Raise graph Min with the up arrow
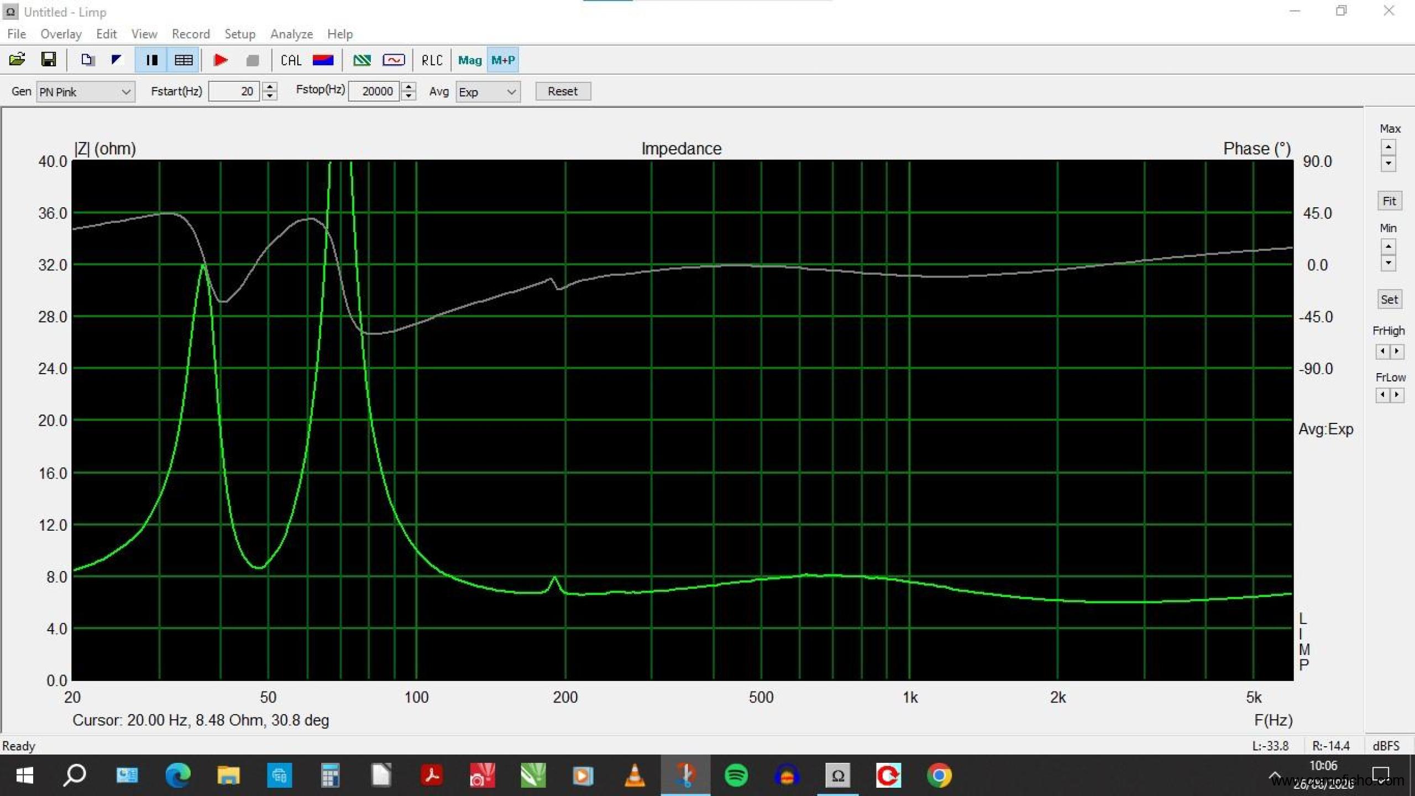Screen dimensions: 1415x796 pos(1388,246)
